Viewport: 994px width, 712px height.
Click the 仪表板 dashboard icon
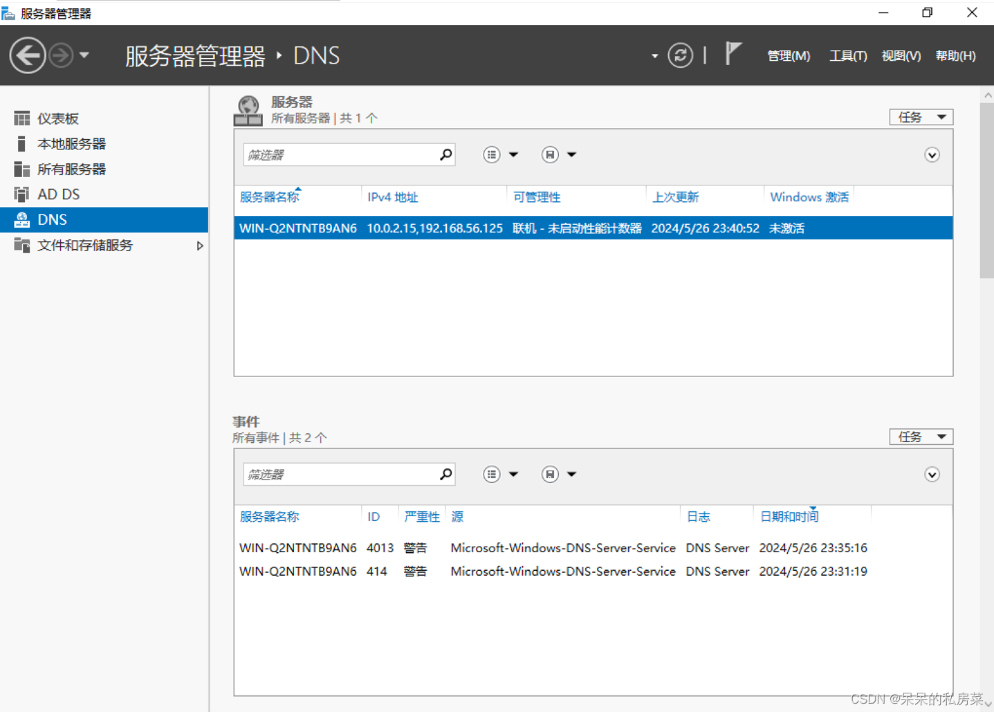click(22, 118)
